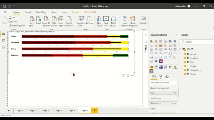
Task: Remove Poor from Needs Improvement well
Action: tap(176, 93)
